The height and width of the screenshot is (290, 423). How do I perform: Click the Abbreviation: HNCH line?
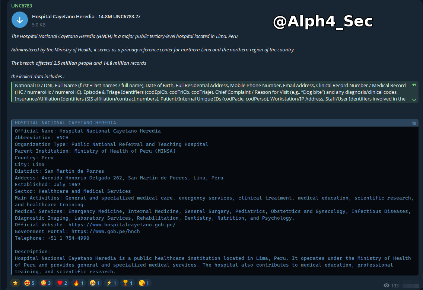tap(42, 138)
